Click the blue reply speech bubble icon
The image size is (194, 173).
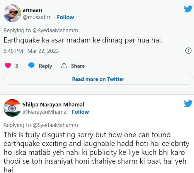coord(31,66)
